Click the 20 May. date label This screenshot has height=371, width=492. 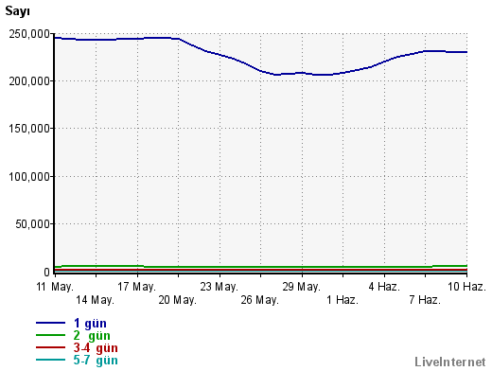click(x=178, y=300)
